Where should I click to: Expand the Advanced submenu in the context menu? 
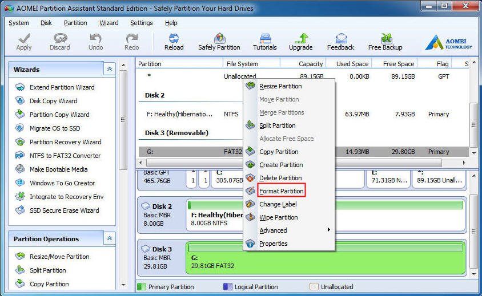[x=289, y=230]
